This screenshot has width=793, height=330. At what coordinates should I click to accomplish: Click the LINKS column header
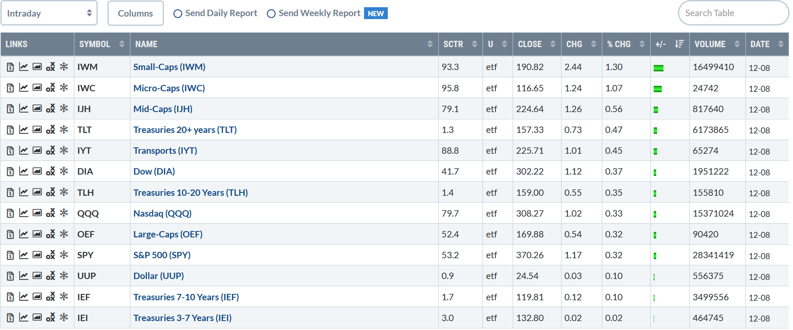37,44
